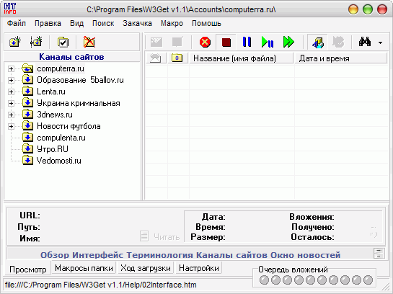
Task: Click the greyed square toolbar icon
Action: click(177, 42)
